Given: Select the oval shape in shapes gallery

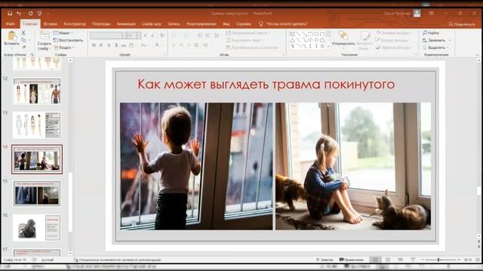Looking at the screenshot, I should click(316, 34).
